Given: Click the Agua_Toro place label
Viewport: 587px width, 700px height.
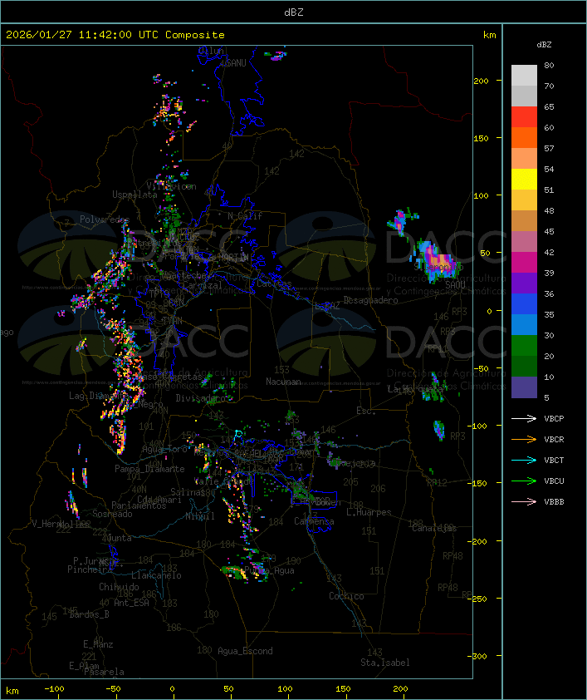Looking at the screenshot, I should (164, 449).
